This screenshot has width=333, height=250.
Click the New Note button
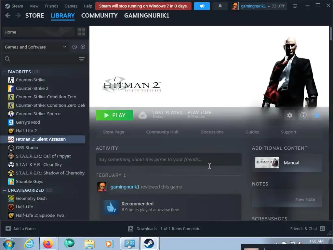(305, 200)
